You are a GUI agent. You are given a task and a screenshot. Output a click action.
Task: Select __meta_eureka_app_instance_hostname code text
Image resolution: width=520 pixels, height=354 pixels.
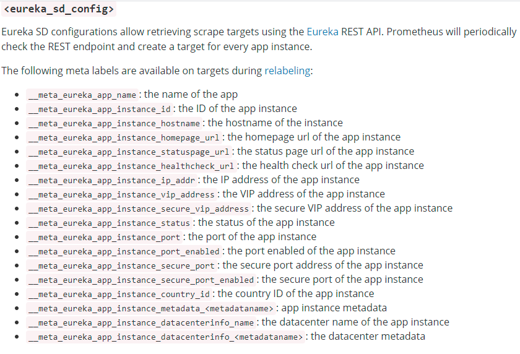[114, 123]
